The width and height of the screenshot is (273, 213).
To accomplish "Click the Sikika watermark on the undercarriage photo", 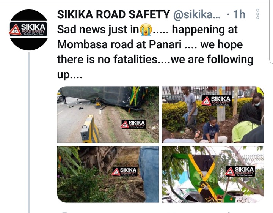I will (124, 172).
